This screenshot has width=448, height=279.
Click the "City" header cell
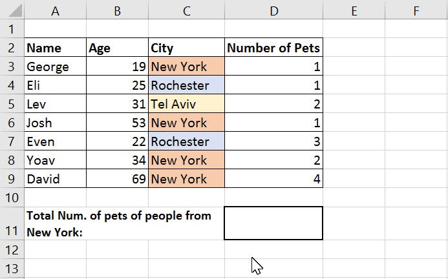click(x=186, y=48)
